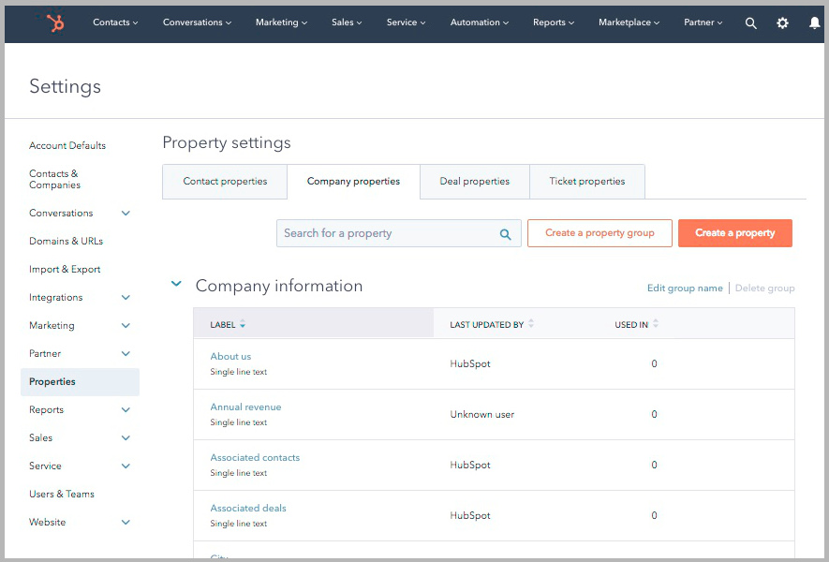Open Account Defaults in sidebar
The height and width of the screenshot is (562, 829).
click(x=67, y=145)
